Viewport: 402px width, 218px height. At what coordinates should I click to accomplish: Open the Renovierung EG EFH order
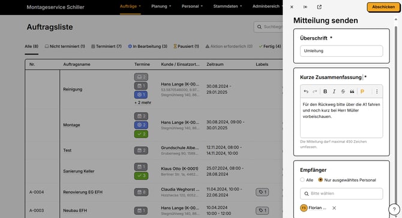[x=83, y=192]
